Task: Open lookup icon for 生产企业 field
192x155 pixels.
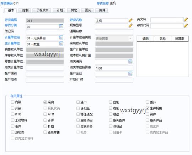Action: pyautogui.click(x=130, y=74)
